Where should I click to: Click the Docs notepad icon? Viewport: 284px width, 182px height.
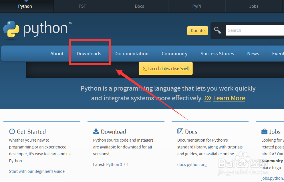point(180,132)
